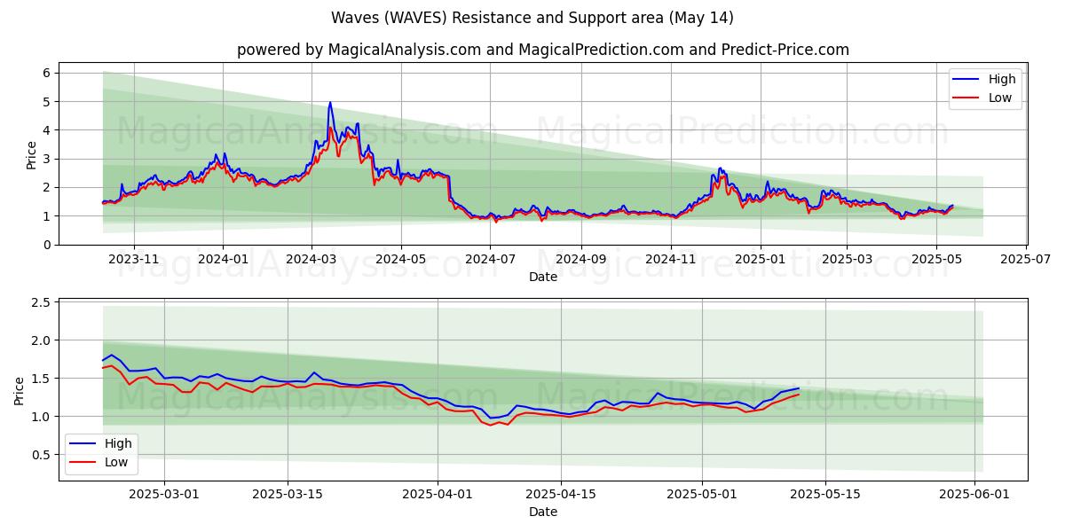Click the '2025-07' date tick
Screen dimensions: 1065x532
point(1026,259)
